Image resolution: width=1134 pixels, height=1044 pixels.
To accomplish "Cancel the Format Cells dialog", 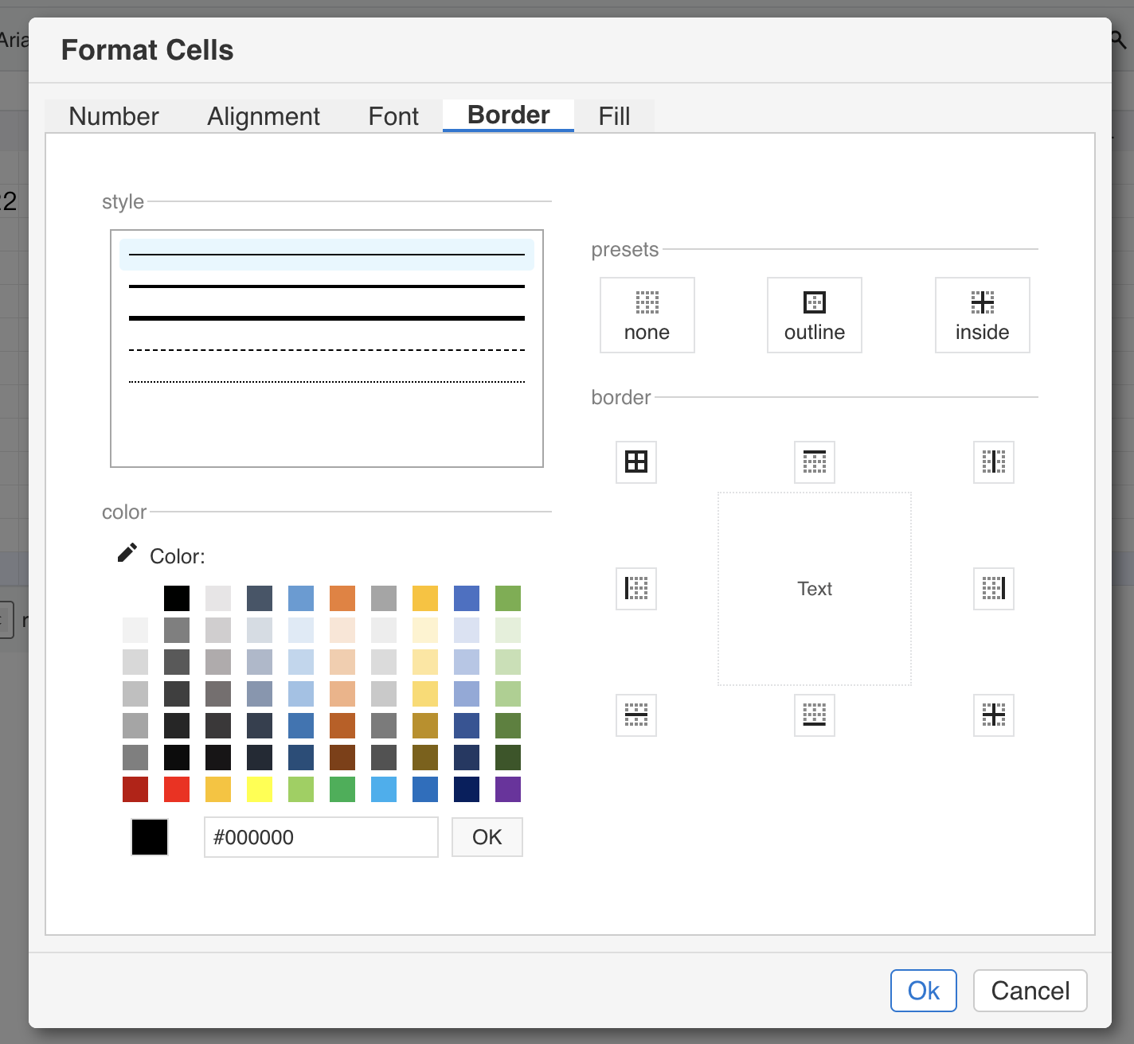I will point(1030,991).
